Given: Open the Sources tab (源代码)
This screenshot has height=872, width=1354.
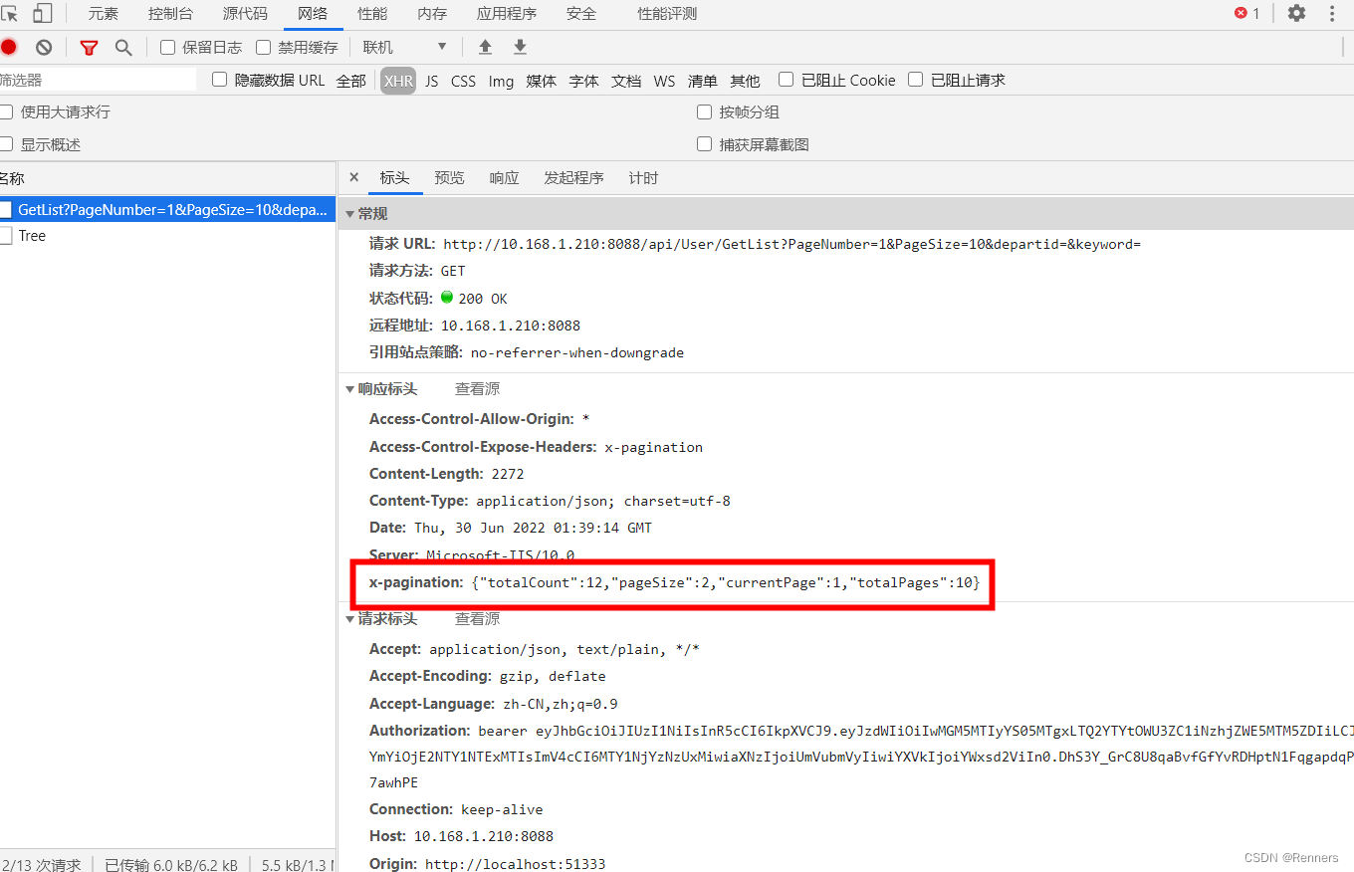Looking at the screenshot, I should click(245, 14).
